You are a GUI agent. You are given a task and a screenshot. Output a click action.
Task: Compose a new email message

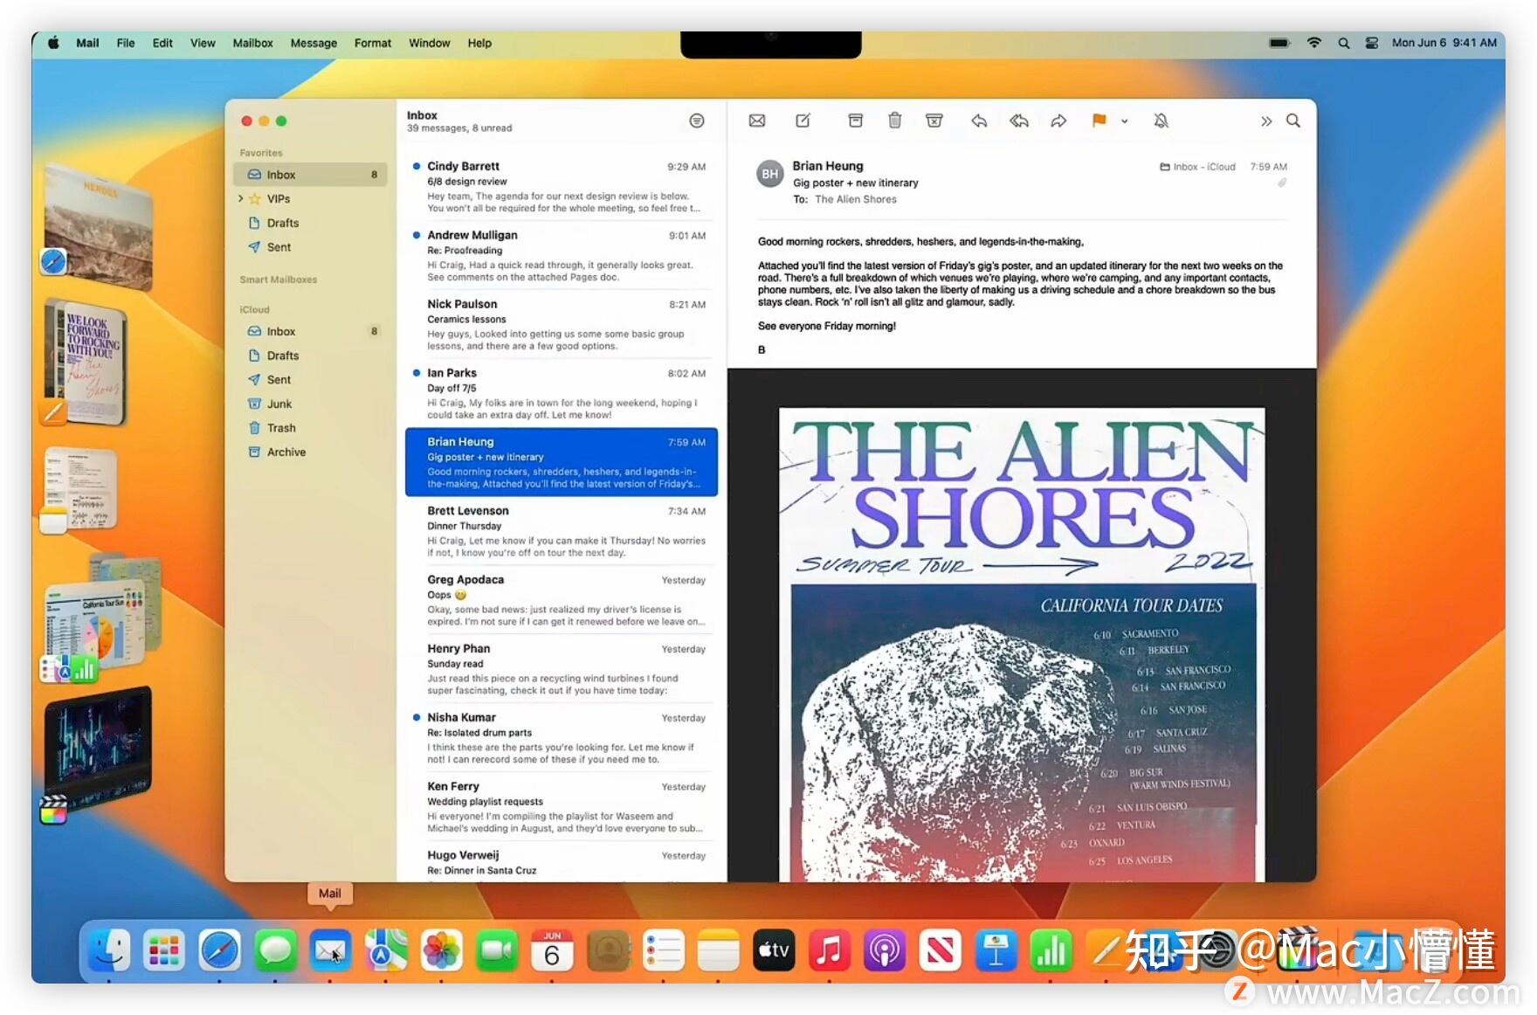[x=803, y=121]
